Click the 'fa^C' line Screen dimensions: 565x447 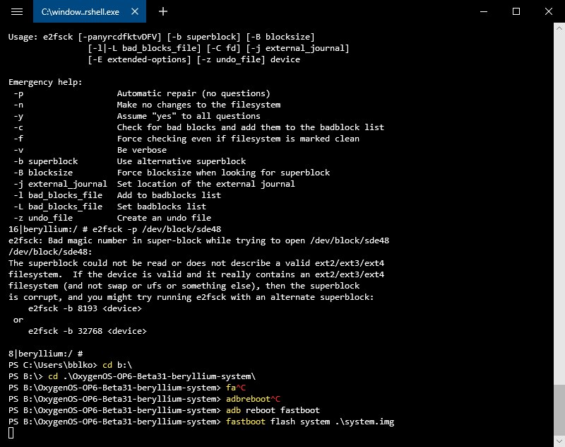click(236, 388)
